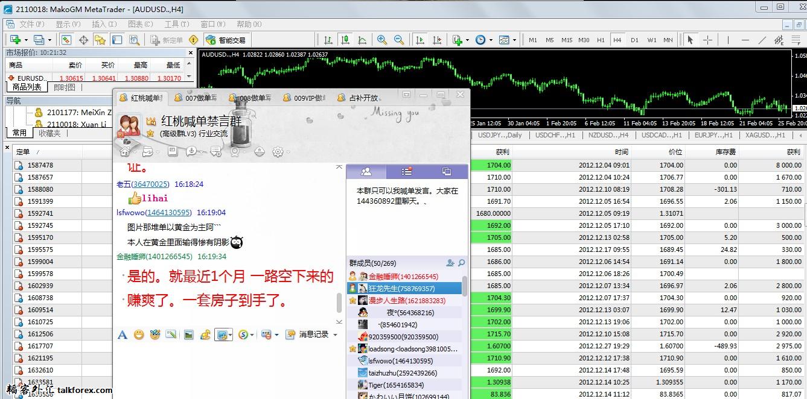
Task: Open the new chart icon in MetaTrader toolbar
Action: point(16,40)
